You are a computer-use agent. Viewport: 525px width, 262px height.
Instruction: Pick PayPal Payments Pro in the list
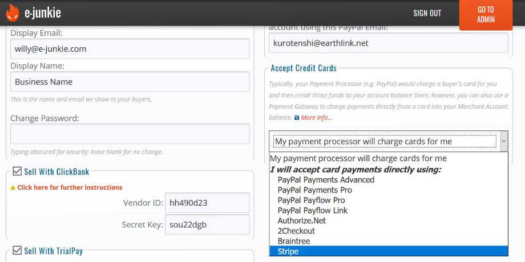click(314, 190)
